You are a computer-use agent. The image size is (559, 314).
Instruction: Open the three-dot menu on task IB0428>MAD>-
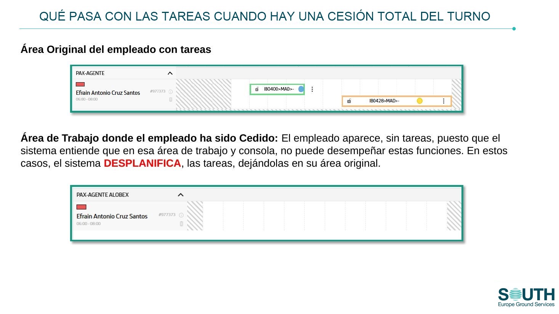pos(444,101)
